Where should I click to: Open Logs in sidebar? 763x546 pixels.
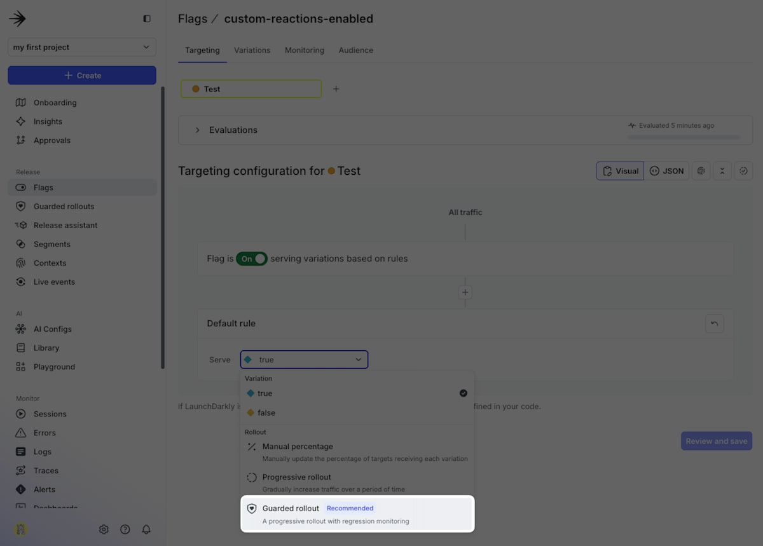pos(82,452)
